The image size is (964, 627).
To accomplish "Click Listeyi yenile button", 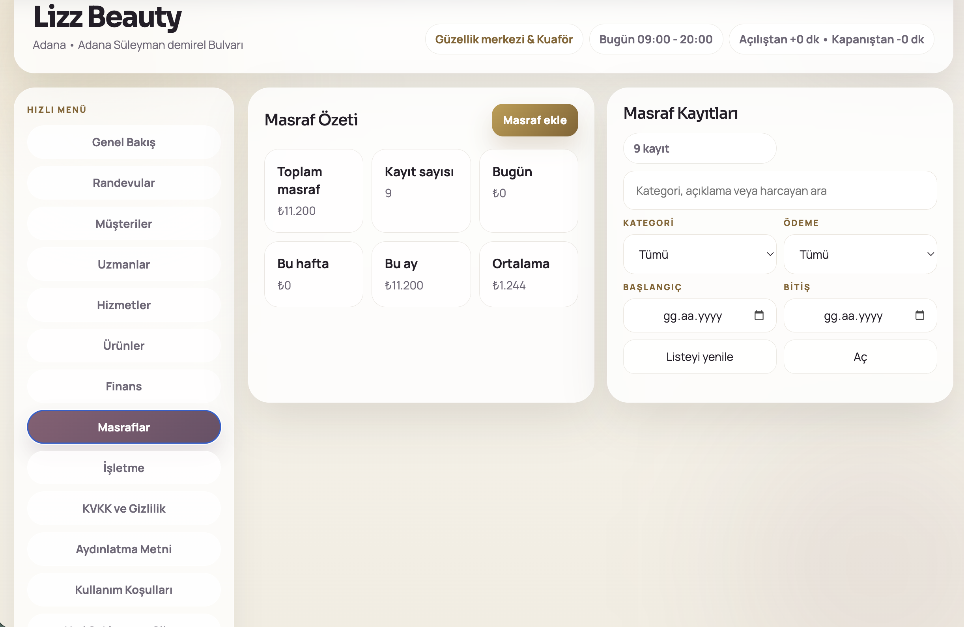I will coord(699,357).
